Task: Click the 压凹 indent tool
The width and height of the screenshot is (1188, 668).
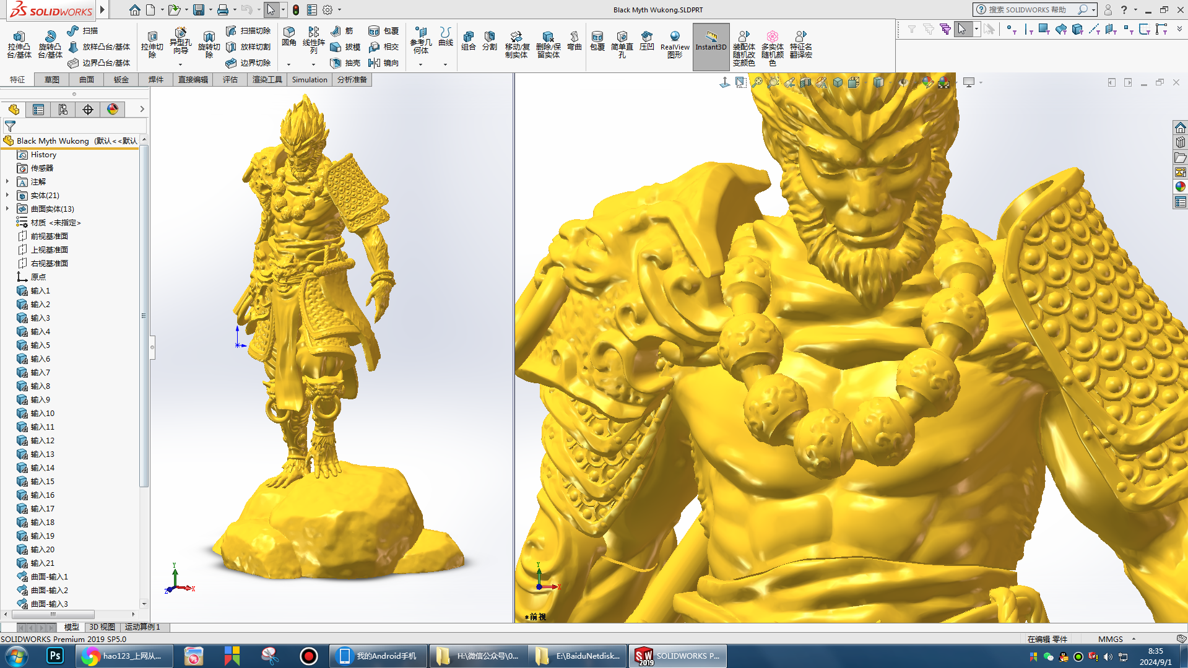Action: [646, 41]
